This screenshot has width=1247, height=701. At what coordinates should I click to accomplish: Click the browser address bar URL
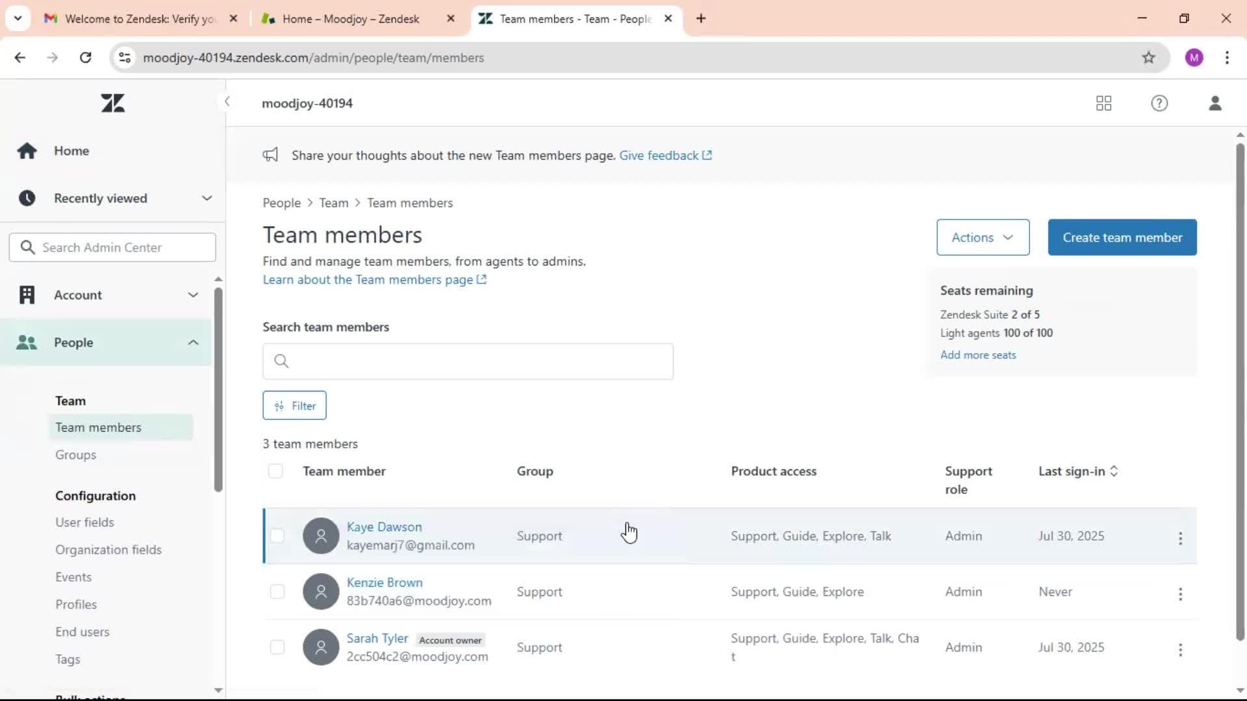(313, 58)
